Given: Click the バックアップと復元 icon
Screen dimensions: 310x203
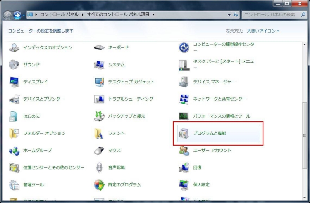Looking at the screenshot, I should click(x=99, y=116).
